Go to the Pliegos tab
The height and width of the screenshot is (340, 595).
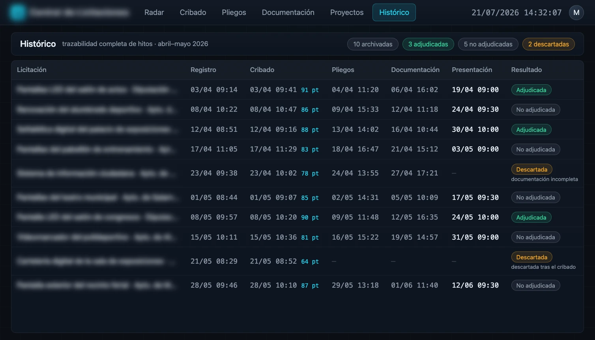pos(234,13)
